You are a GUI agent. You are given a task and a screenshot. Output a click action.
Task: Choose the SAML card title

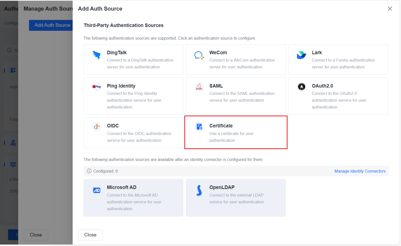[x=216, y=86]
